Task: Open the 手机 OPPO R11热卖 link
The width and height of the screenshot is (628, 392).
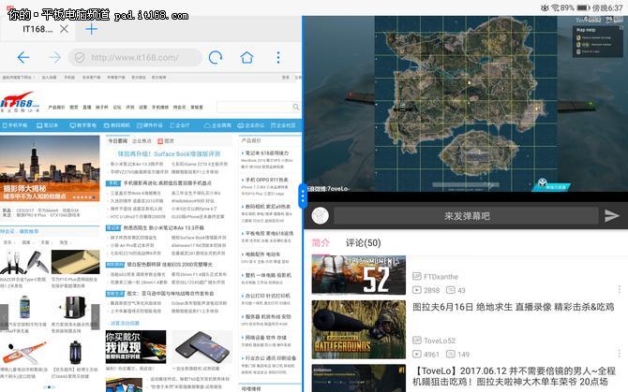Action: tap(267, 180)
